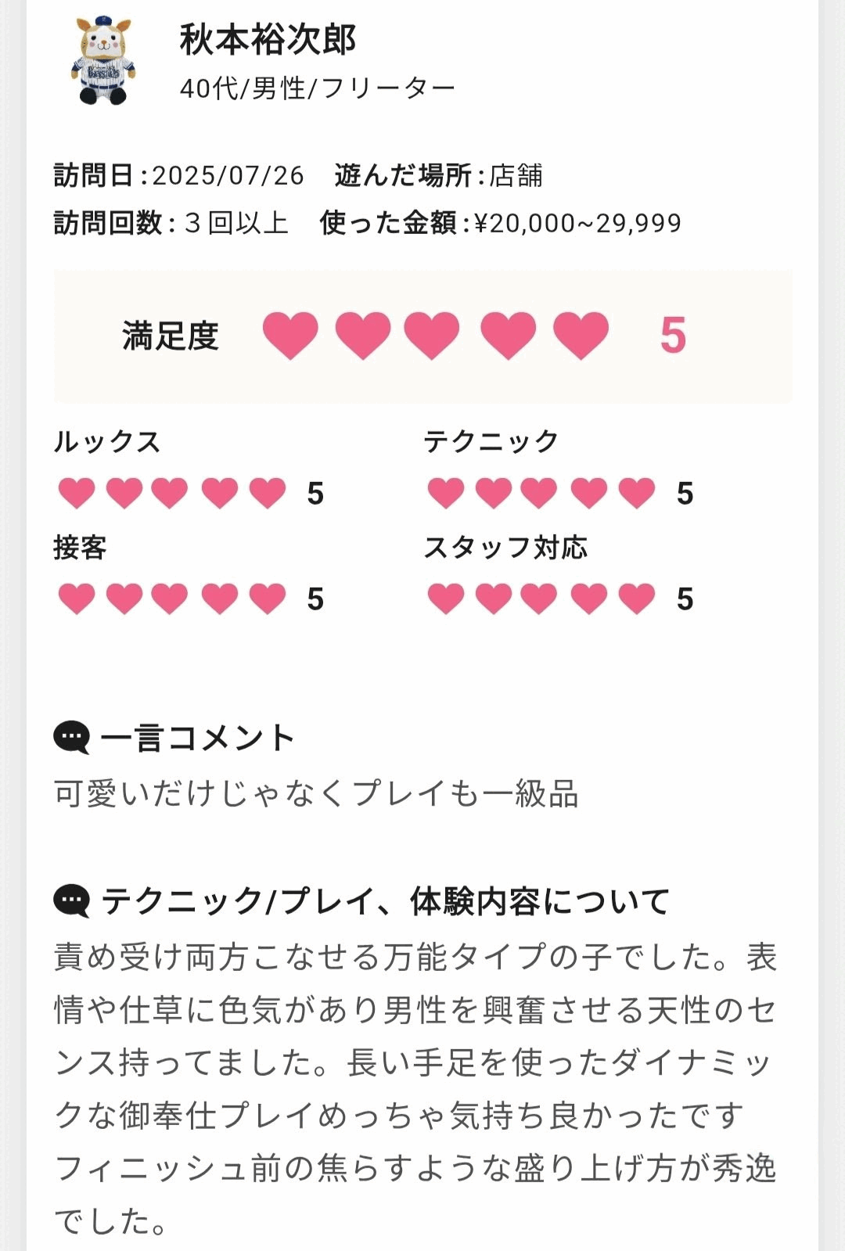
Task: Click the 使った金額 ¥20,000~29,999 text
Action: [500, 223]
